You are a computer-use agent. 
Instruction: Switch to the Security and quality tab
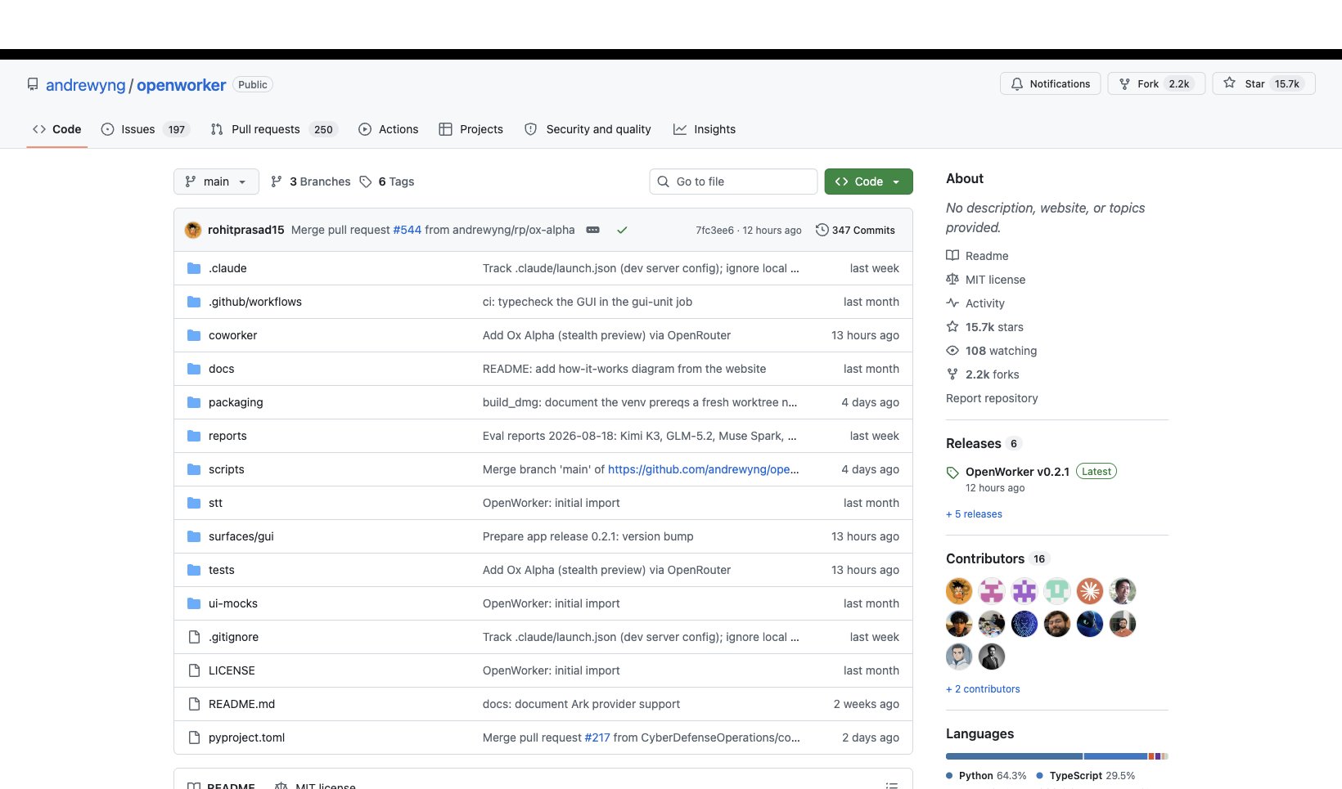coord(588,129)
